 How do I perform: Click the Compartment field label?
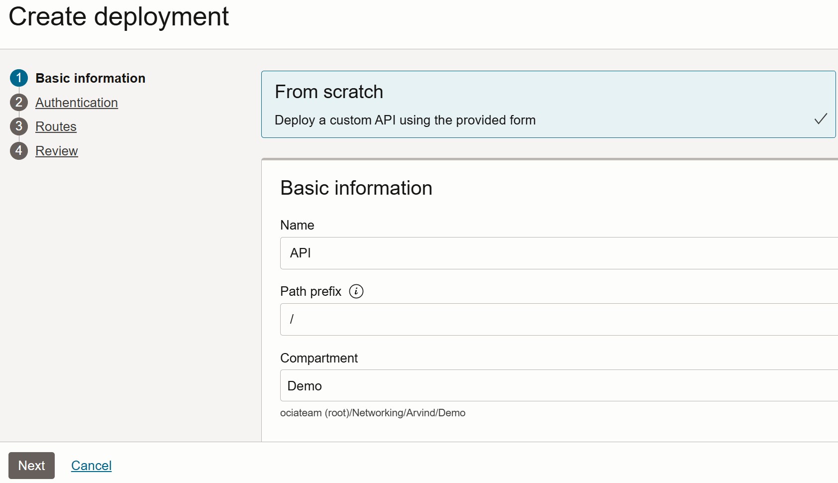(319, 358)
